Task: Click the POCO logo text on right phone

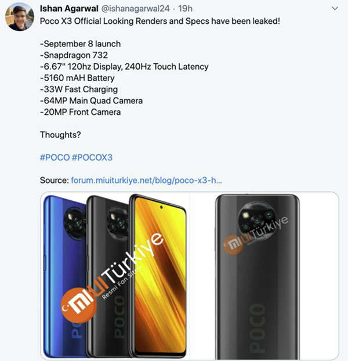Action: pyautogui.click(x=258, y=327)
